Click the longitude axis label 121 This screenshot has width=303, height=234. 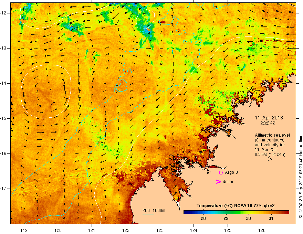click(92, 230)
